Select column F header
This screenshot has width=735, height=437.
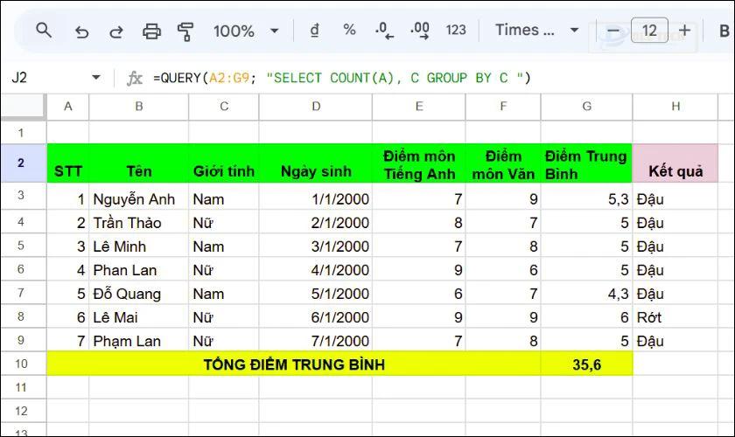point(503,107)
